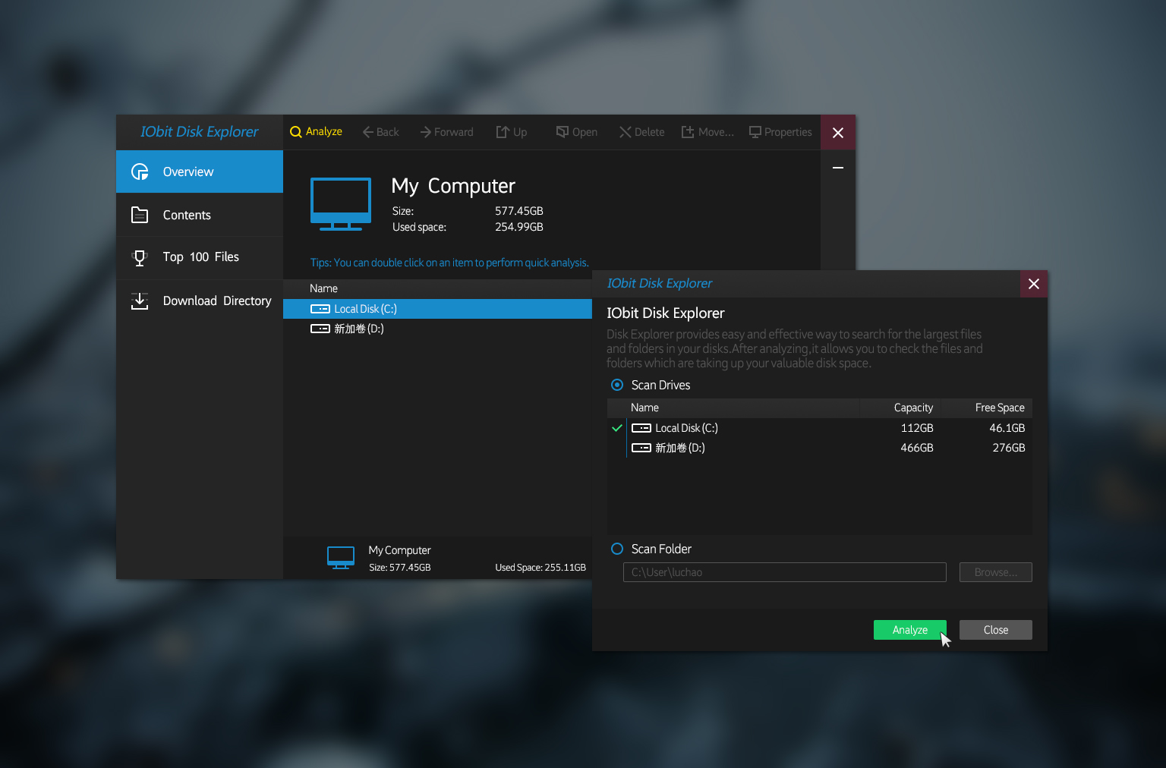Click the Overview pie chart icon
This screenshot has height=768, width=1166.
click(x=140, y=172)
